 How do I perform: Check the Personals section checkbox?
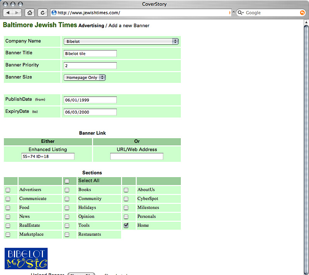126,216
